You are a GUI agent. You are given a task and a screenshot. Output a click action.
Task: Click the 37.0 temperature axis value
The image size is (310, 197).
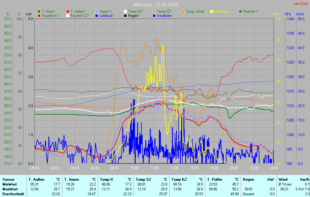7,19
